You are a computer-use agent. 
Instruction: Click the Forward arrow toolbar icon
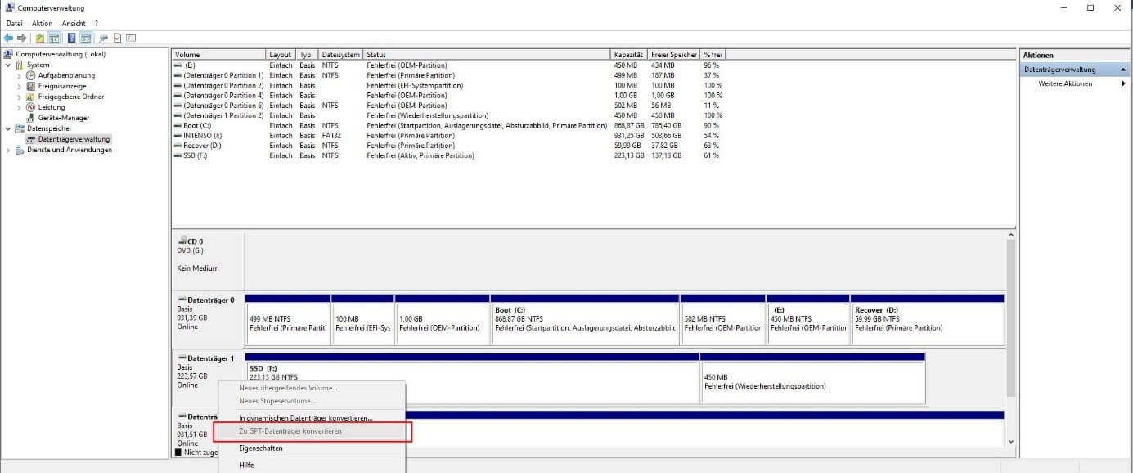[22, 38]
